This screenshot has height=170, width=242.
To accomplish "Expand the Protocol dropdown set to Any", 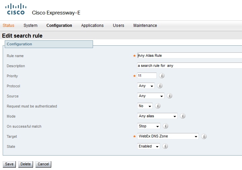I will pyautogui.click(x=146, y=86).
